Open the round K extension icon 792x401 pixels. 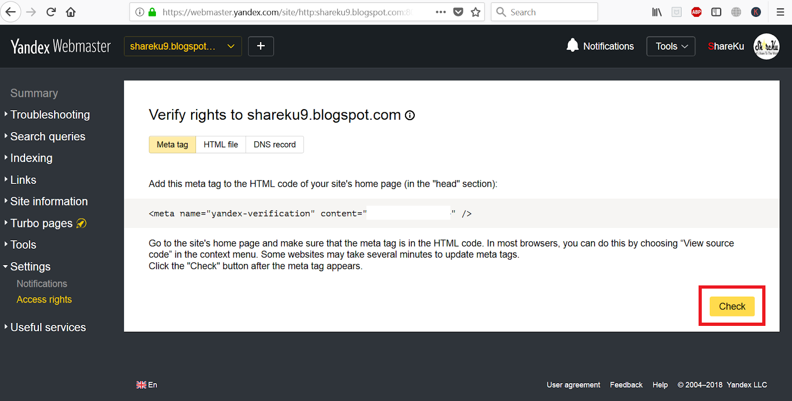[756, 12]
